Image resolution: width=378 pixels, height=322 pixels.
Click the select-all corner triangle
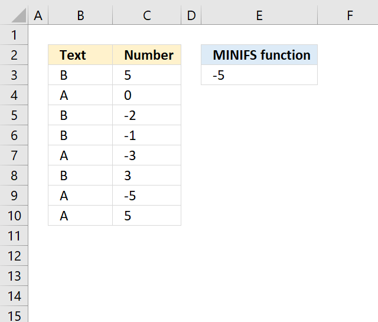19,15
